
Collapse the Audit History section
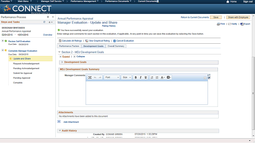click(x=60, y=131)
